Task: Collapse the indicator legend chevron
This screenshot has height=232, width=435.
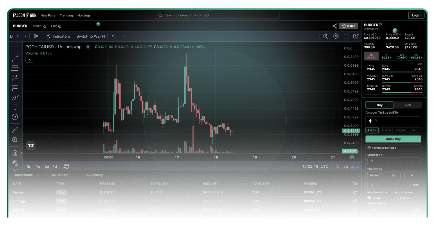Action: (x=29, y=60)
